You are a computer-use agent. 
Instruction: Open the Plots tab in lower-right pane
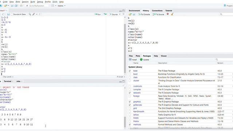(138, 56)
